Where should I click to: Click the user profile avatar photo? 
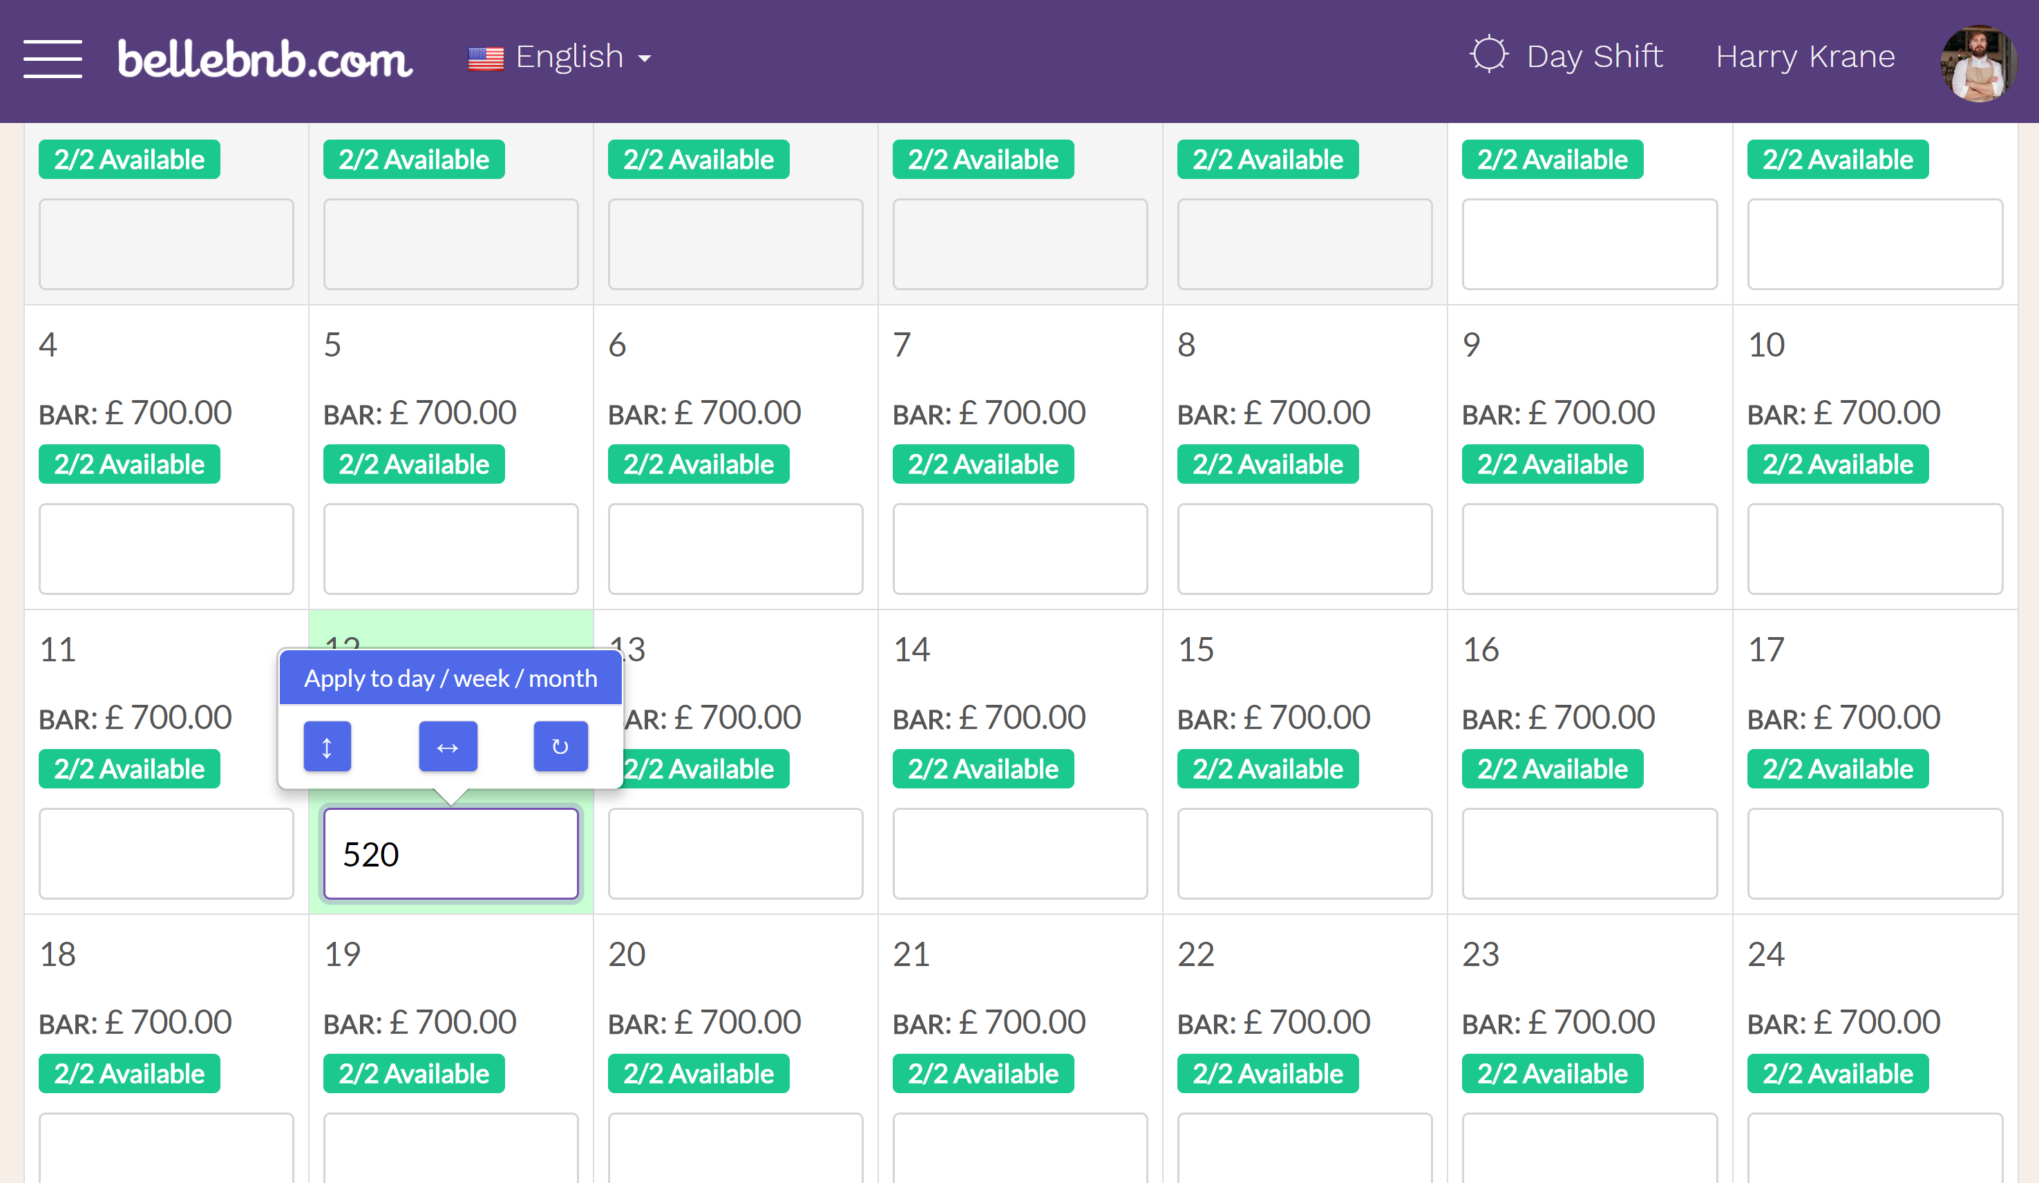[x=1978, y=63]
